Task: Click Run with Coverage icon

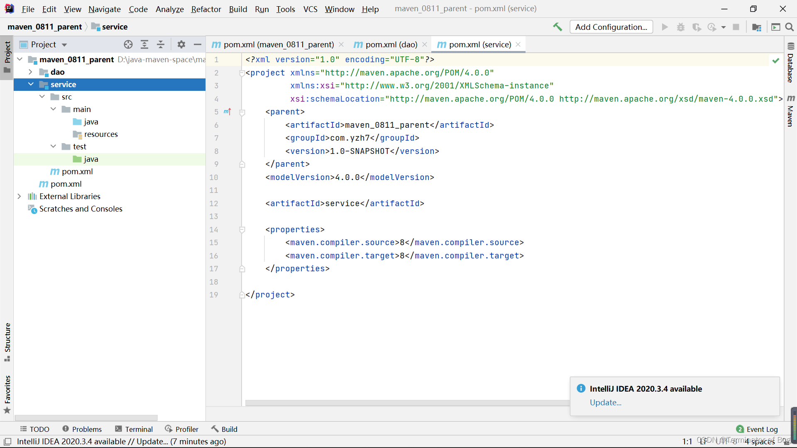Action: point(697,27)
